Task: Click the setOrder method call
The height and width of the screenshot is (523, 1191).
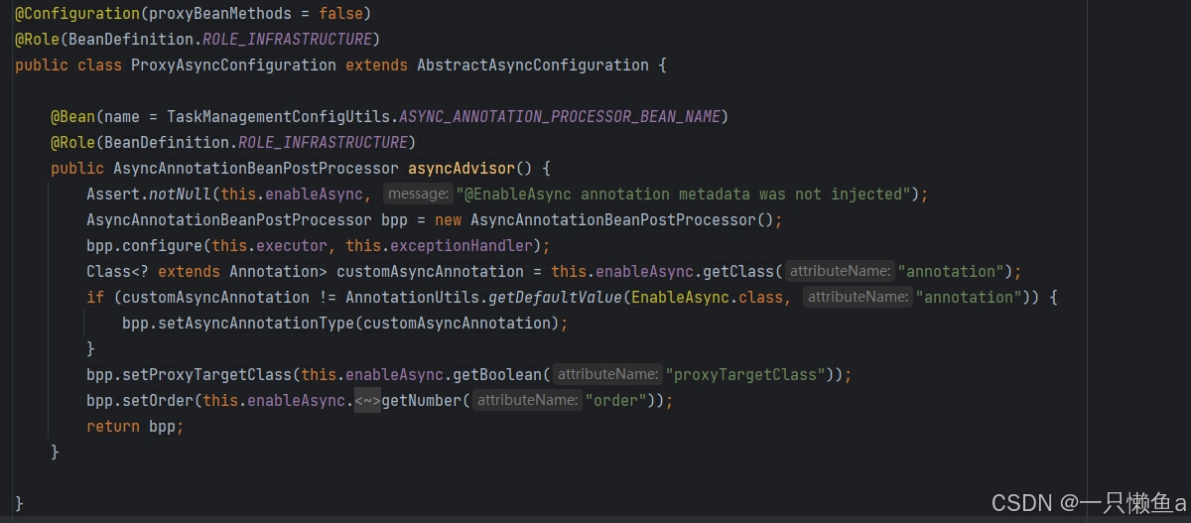Action: tap(158, 401)
